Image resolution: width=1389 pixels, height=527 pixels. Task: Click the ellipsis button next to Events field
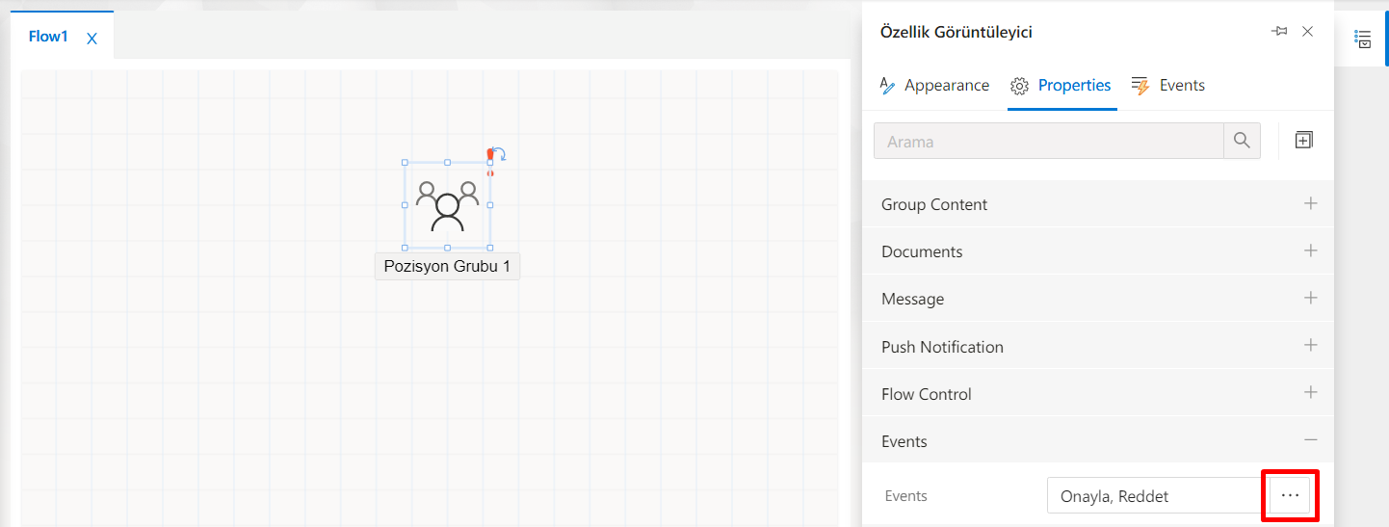click(x=1290, y=495)
